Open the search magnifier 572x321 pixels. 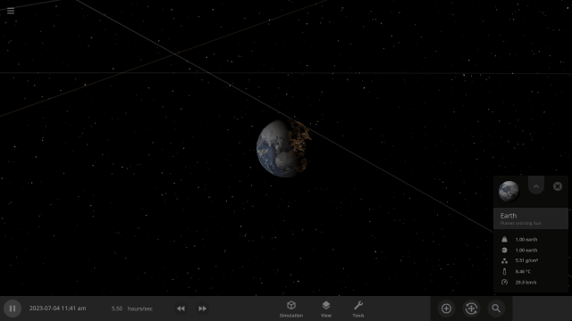pos(496,309)
